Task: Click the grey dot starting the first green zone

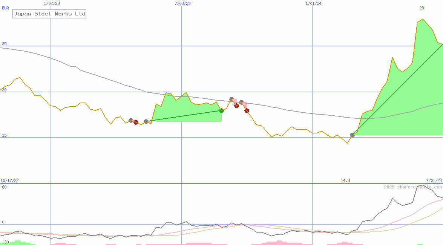Action: (146, 121)
